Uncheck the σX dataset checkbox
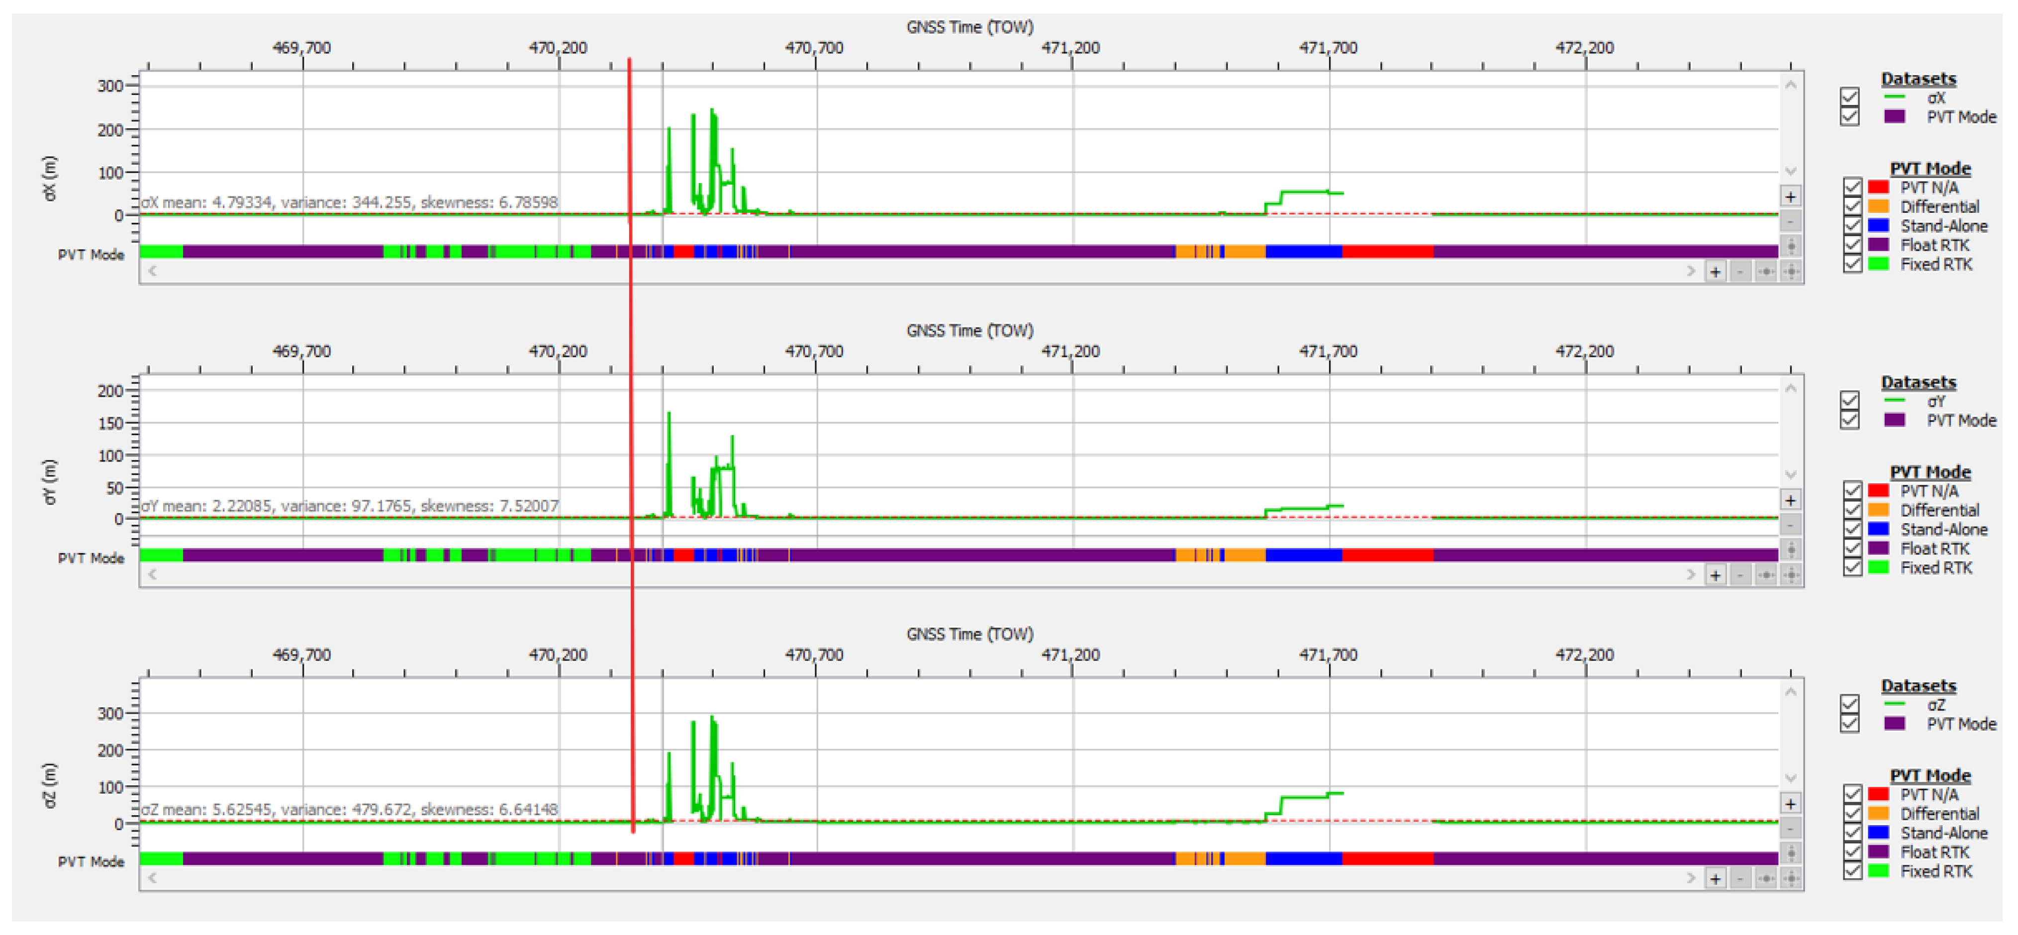Screen dimensions: 2018x935 tap(1849, 97)
